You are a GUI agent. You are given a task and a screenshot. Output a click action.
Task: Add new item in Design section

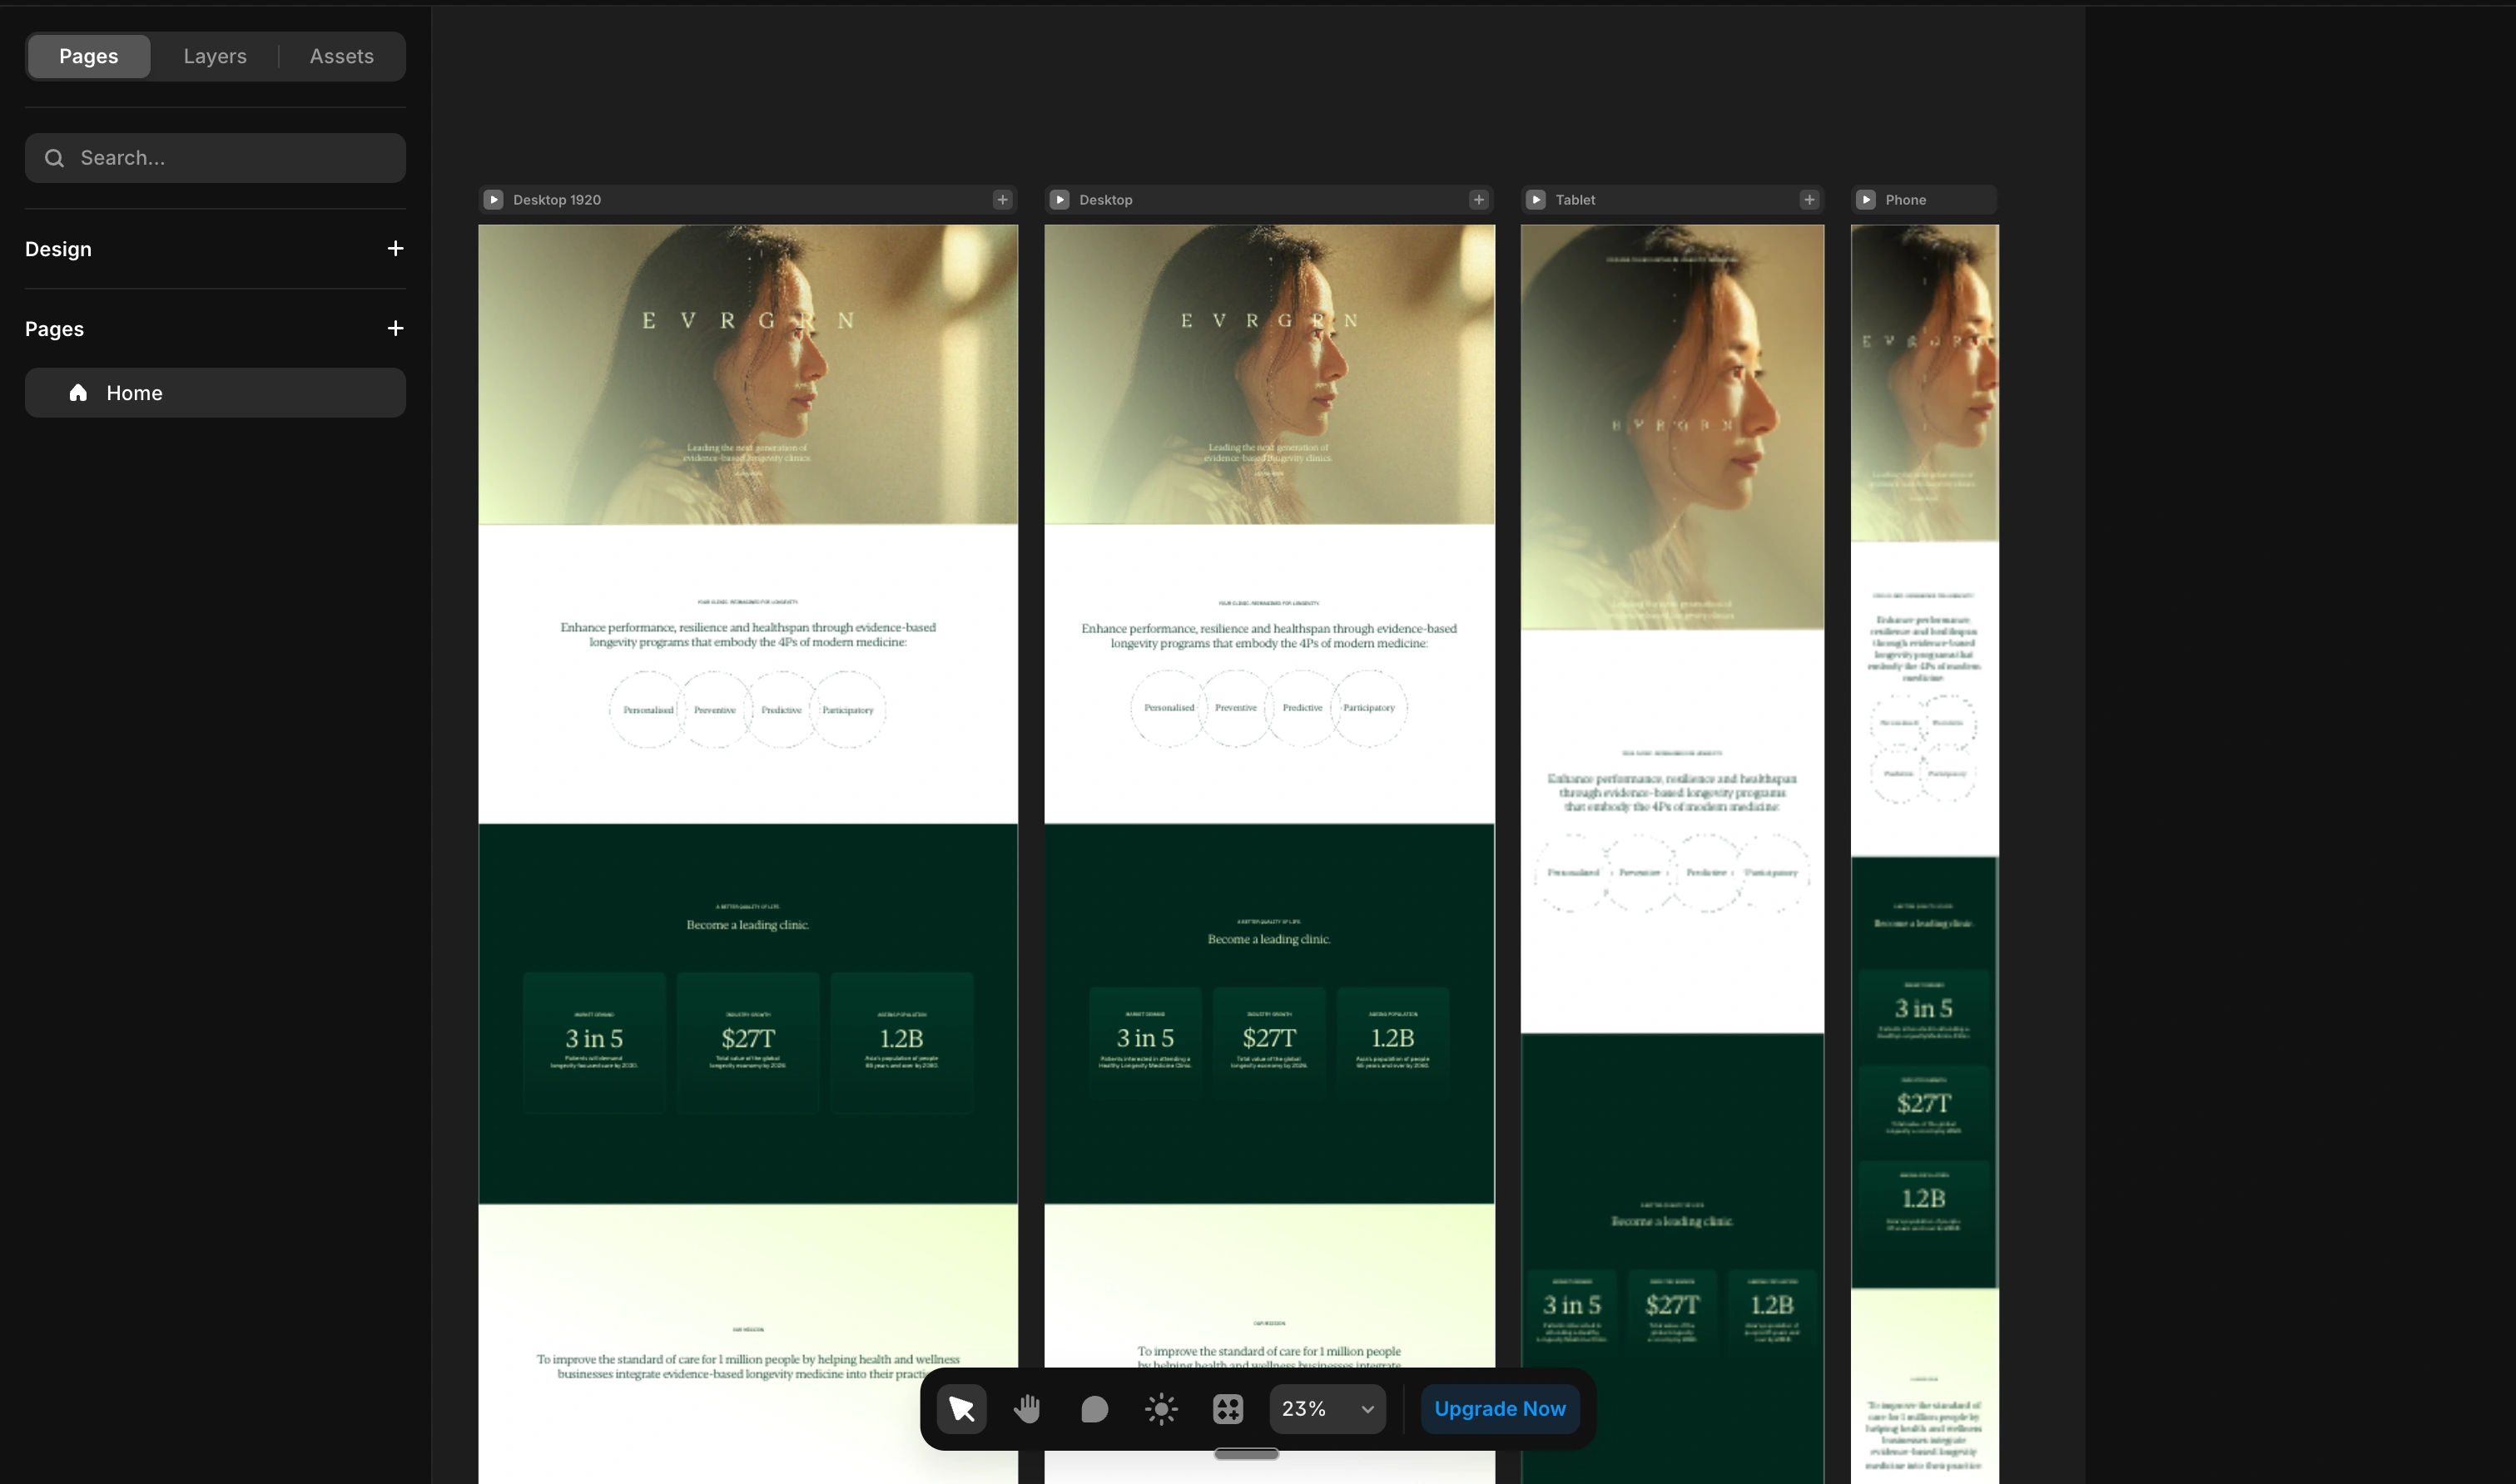tap(395, 249)
